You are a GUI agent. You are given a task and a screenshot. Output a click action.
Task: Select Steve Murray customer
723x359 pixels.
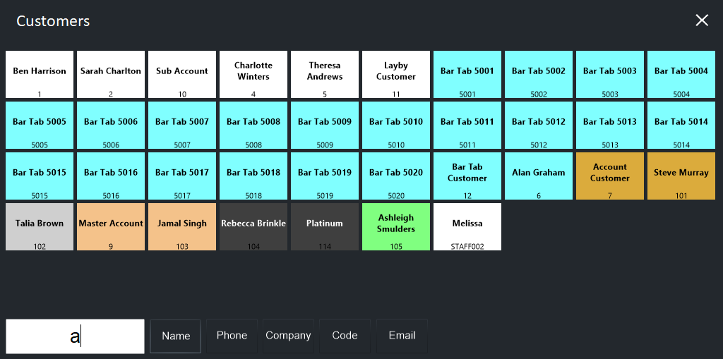[x=681, y=176]
